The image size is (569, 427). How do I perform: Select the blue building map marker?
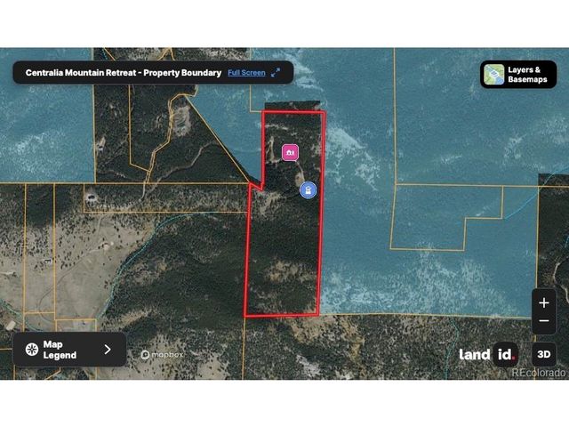coord(309,189)
